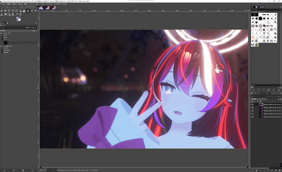Swap foreground and background colors arrow
The width and height of the screenshot is (282, 172).
coord(20,18)
